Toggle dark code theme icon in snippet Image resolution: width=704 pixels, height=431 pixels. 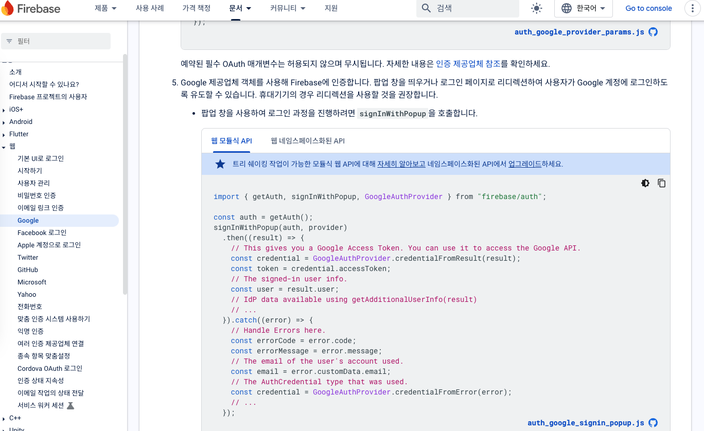(645, 183)
